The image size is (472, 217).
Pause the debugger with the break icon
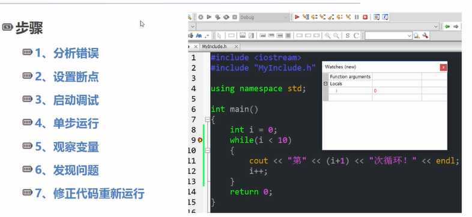tap(357, 17)
